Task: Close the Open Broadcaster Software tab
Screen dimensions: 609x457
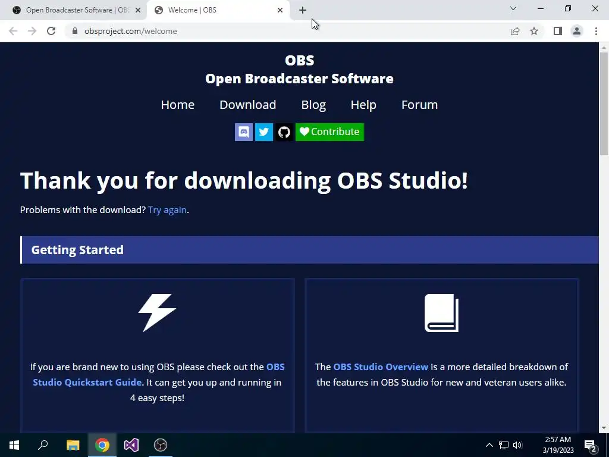Action: (x=138, y=10)
